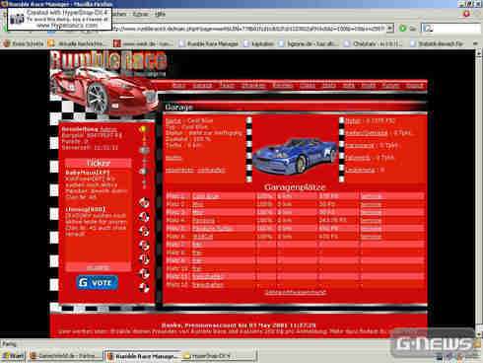Select Porsche Turbo link in Platz 5 row

coord(212,229)
